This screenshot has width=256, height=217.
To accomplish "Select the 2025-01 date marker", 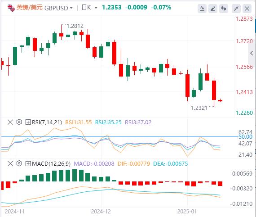I will click(x=187, y=212).
